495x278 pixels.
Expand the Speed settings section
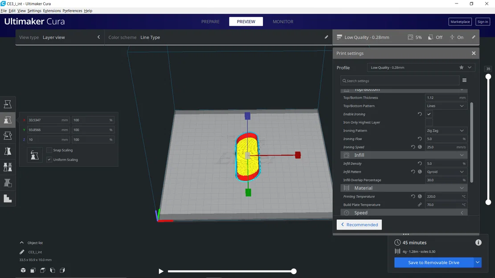[404, 213]
